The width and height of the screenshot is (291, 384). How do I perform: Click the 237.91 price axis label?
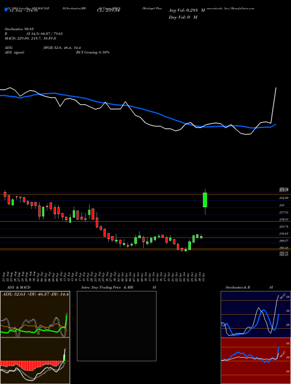click(x=284, y=212)
